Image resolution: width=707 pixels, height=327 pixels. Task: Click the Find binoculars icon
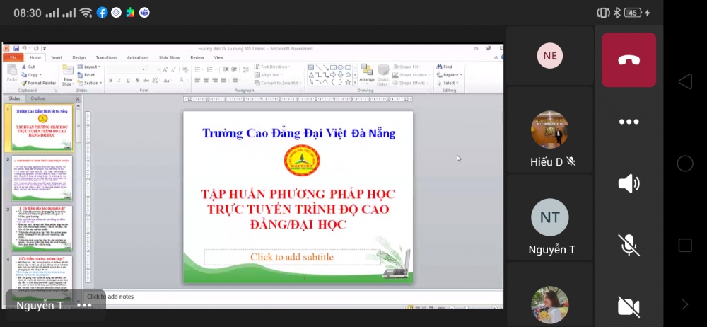point(440,67)
